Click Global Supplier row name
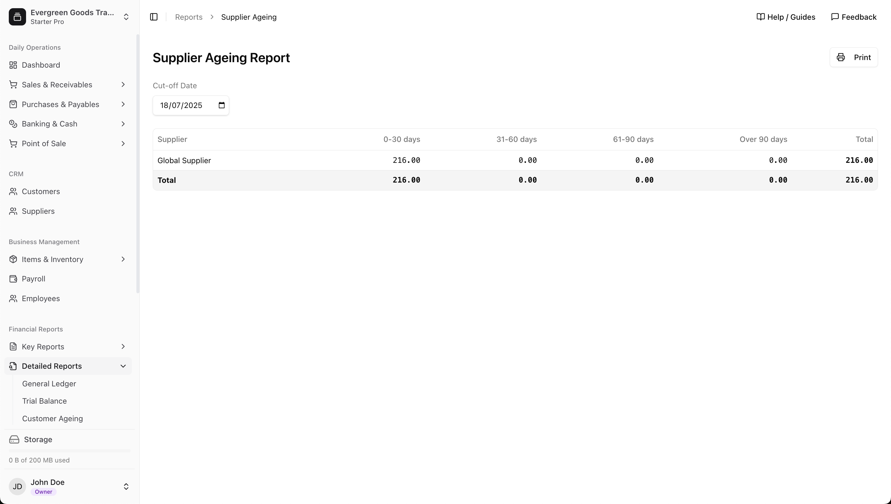This screenshot has height=504, width=891. 184,161
